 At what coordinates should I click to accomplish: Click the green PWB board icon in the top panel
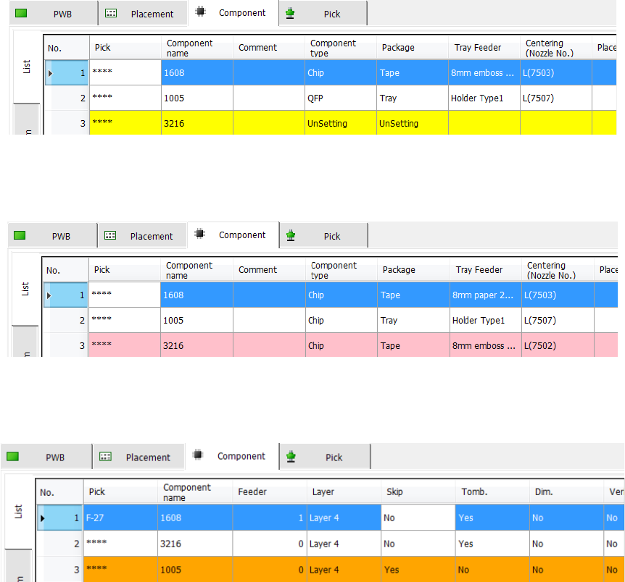(21, 13)
